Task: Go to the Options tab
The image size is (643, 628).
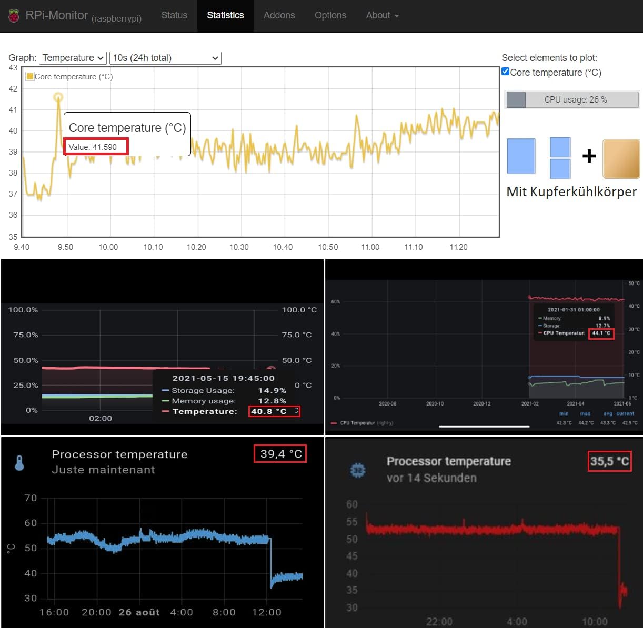Action: (330, 15)
